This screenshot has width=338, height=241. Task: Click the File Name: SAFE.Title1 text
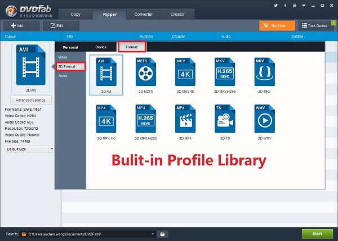(x=23, y=110)
